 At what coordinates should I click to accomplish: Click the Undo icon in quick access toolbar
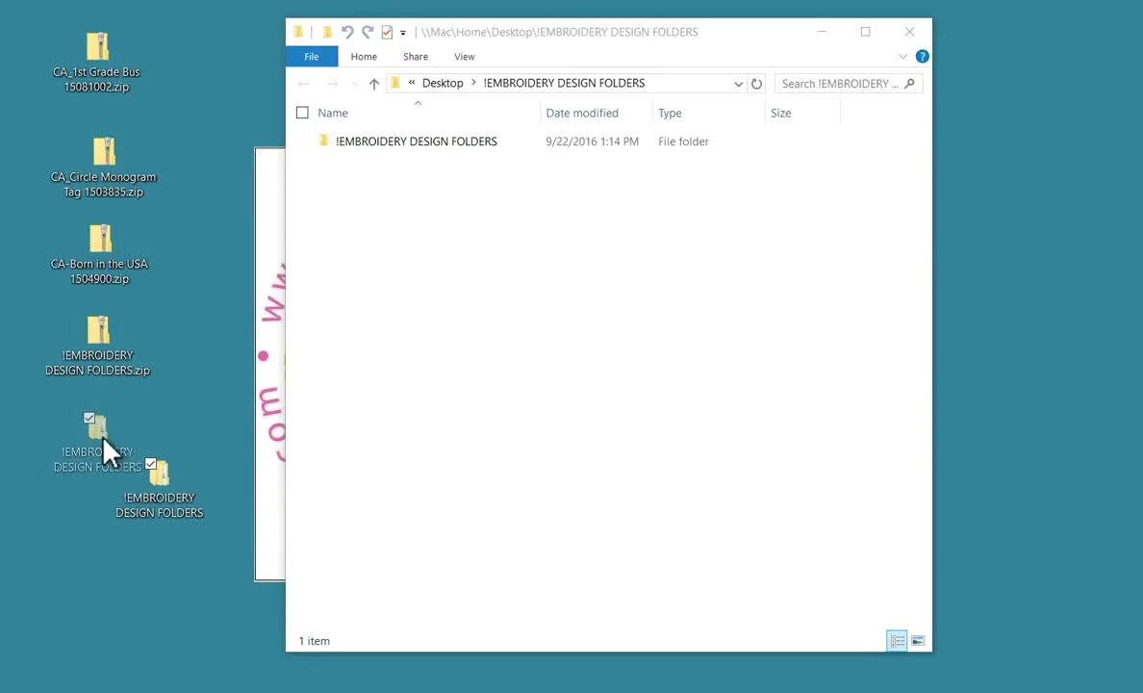(347, 32)
